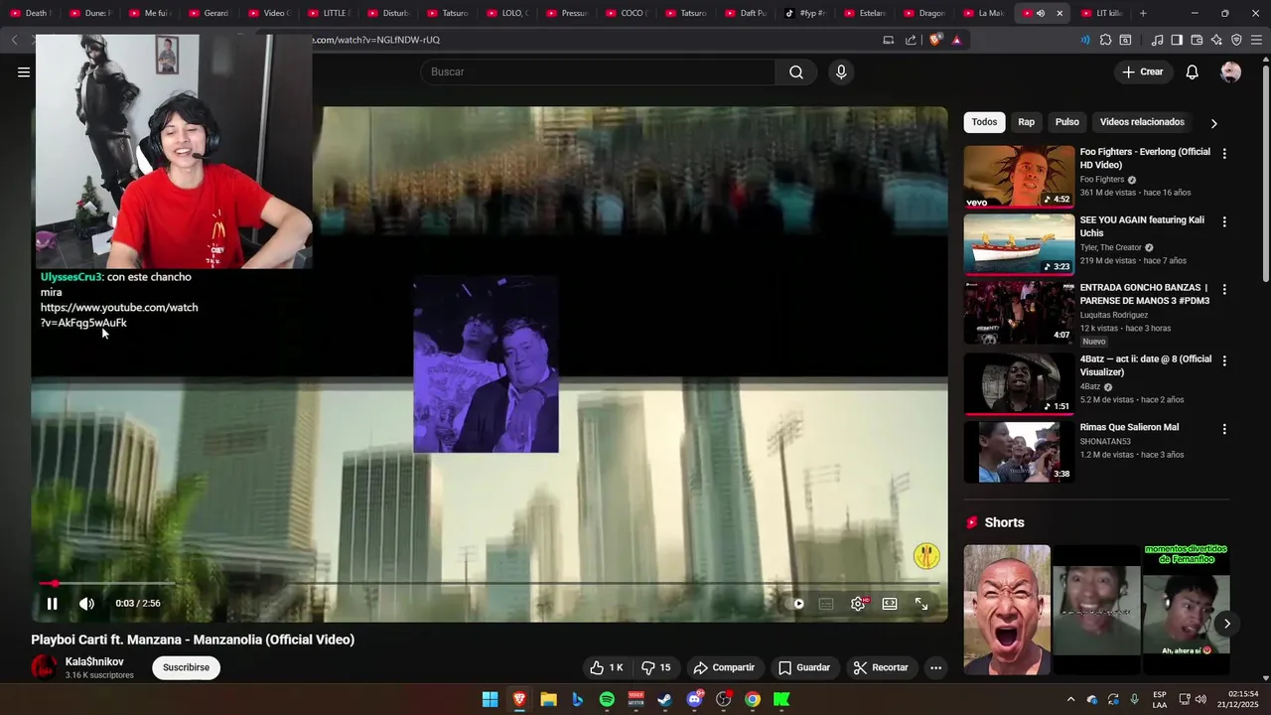Click Crear button

pos(1143,71)
